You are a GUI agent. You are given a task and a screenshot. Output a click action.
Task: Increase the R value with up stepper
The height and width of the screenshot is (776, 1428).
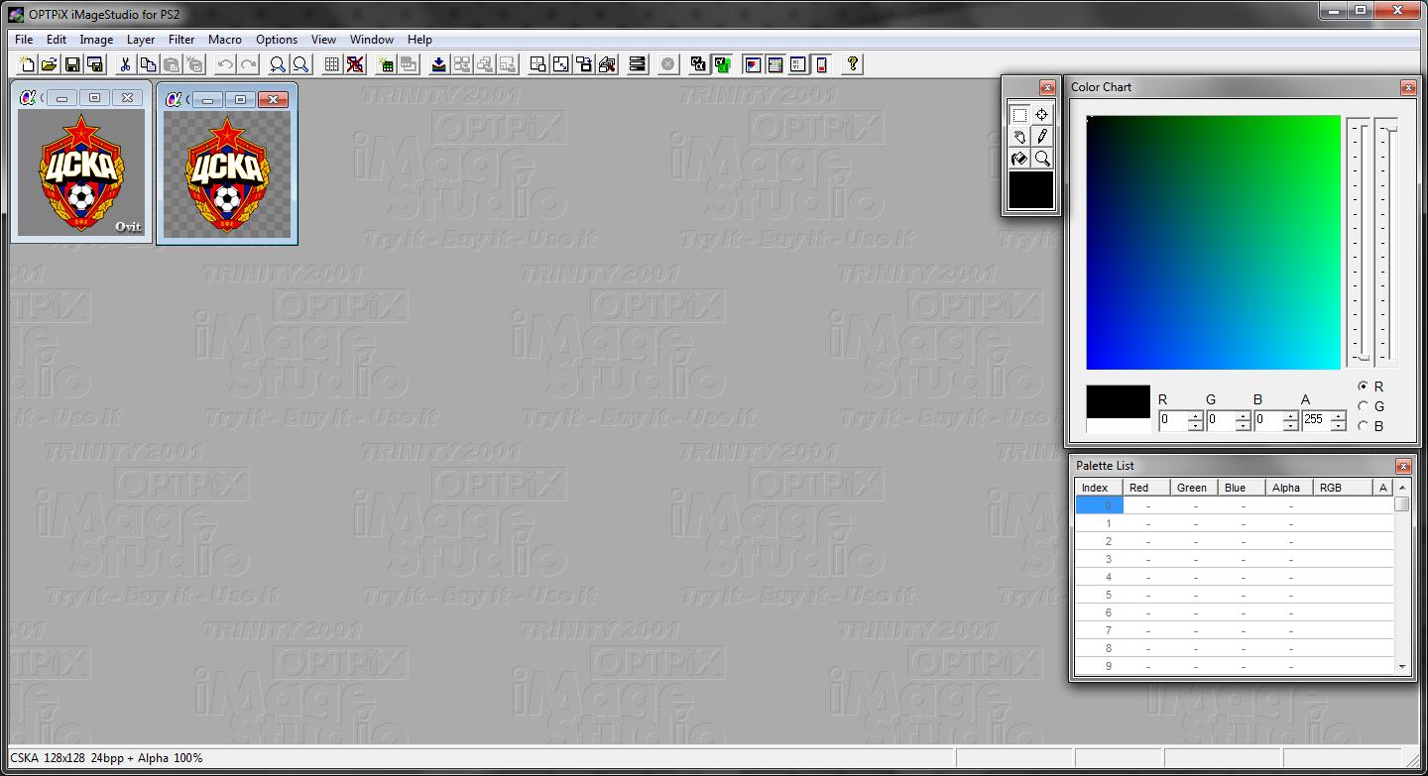pyautogui.click(x=1195, y=416)
